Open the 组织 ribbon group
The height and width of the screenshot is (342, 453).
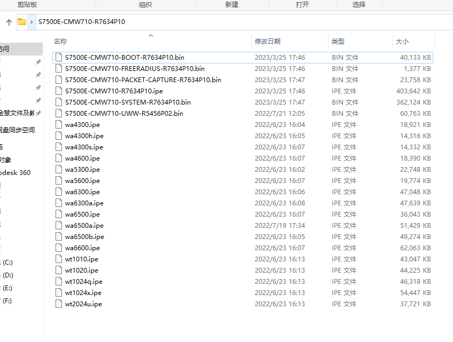pos(145,5)
